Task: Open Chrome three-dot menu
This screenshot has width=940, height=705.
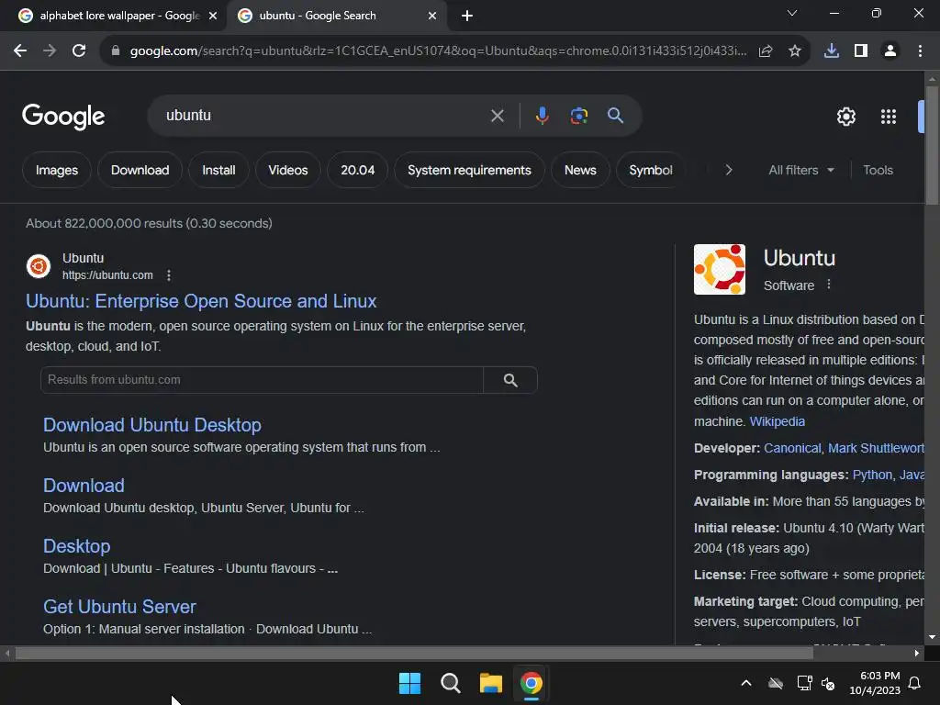Action: tap(920, 51)
